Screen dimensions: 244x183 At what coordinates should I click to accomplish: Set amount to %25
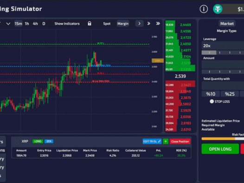click(230, 94)
